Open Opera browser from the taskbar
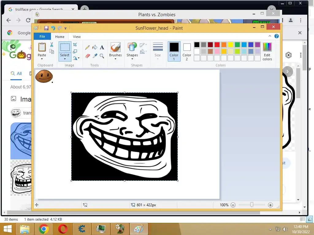Image resolution: width=314 pixels, height=235 pixels. pos(63,229)
